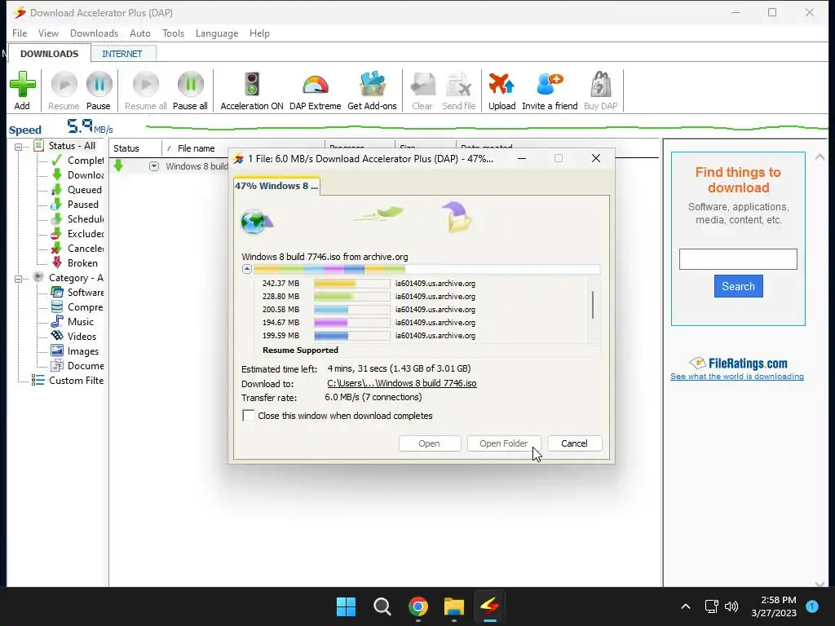Select Scheduled status filter

pyautogui.click(x=77, y=218)
